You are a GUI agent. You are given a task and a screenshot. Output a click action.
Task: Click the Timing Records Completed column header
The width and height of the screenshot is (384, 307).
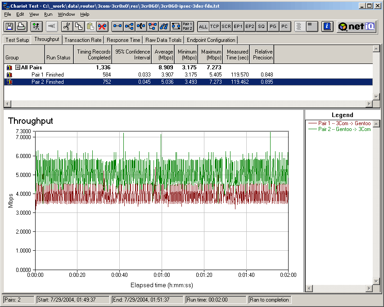93,55
